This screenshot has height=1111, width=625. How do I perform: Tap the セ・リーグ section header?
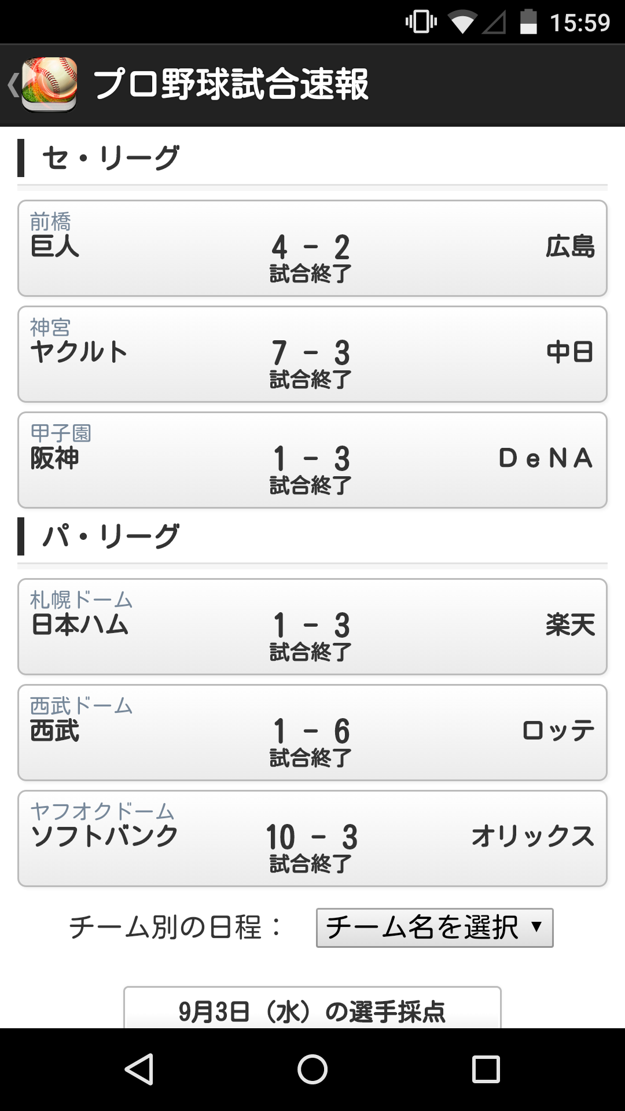(x=110, y=158)
